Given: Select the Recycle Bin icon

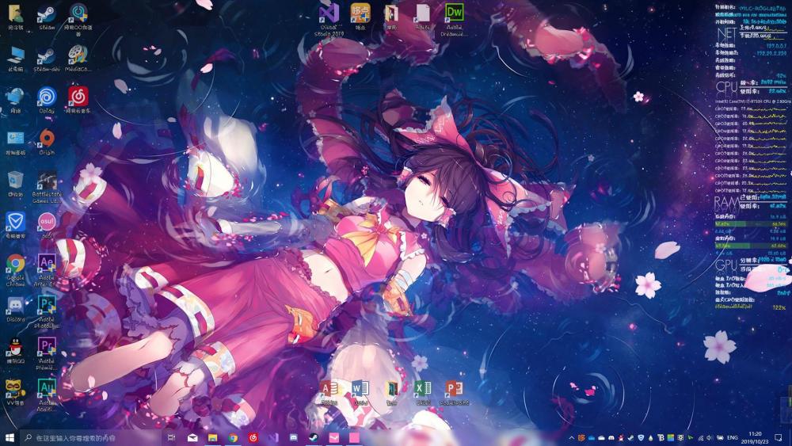Looking at the screenshot, I should [15, 181].
